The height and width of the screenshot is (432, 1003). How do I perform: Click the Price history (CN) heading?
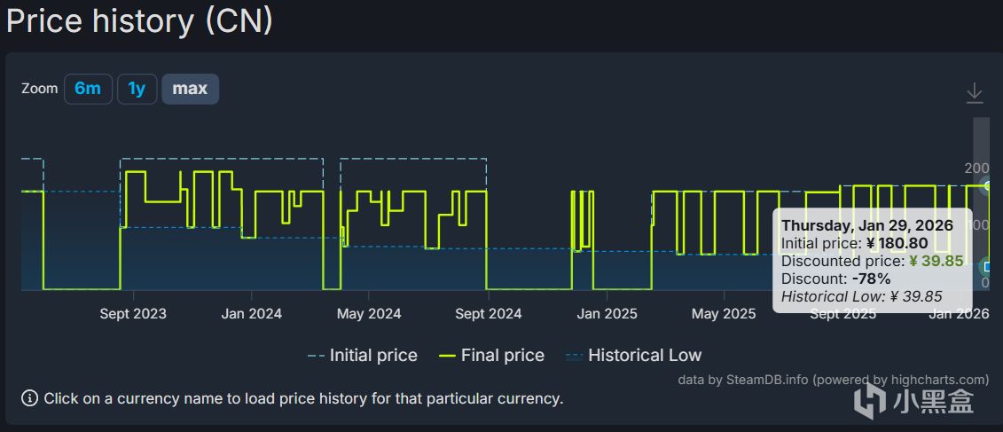coord(139,20)
